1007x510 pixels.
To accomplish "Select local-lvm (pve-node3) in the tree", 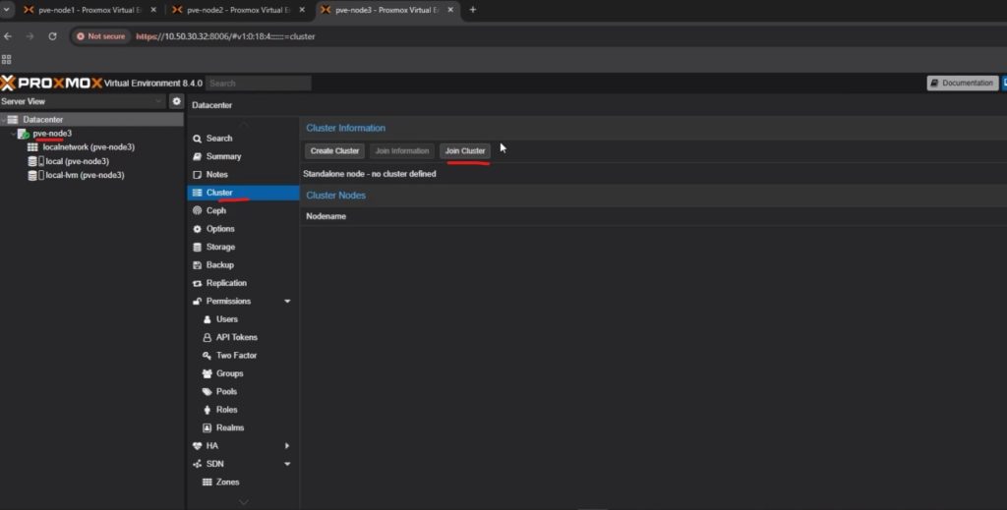I will 85,175.
